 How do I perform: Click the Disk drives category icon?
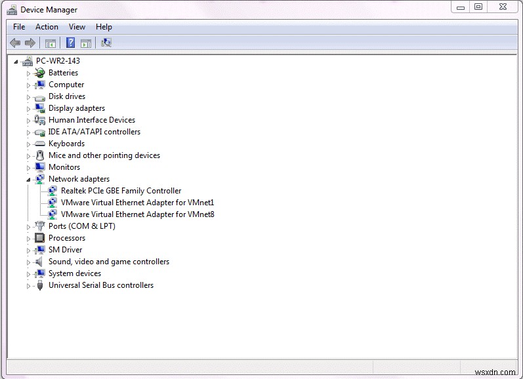39,97
